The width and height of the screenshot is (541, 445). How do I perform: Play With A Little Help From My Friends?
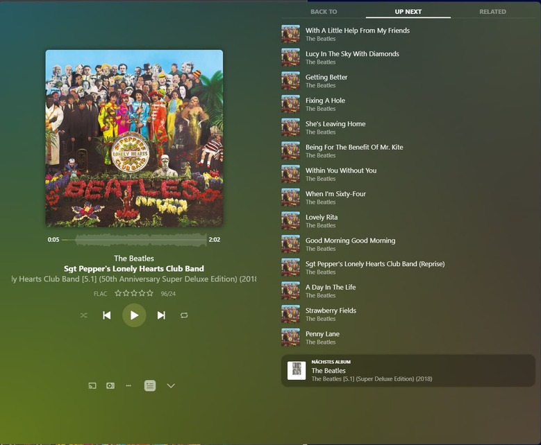(408, 34)
